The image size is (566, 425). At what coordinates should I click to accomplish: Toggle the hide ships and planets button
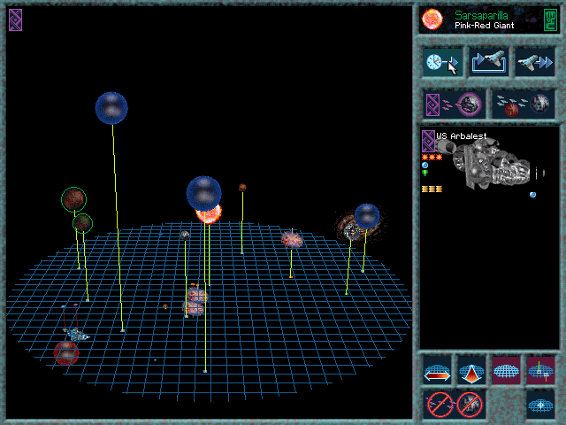455,405
